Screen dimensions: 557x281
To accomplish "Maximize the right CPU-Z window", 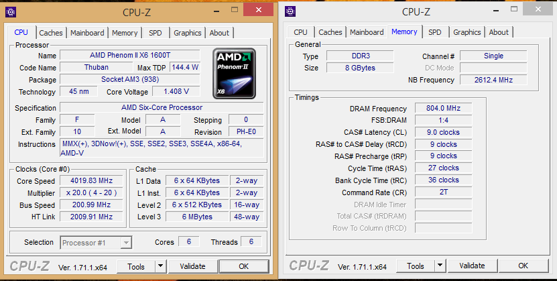I will (513, 9).
